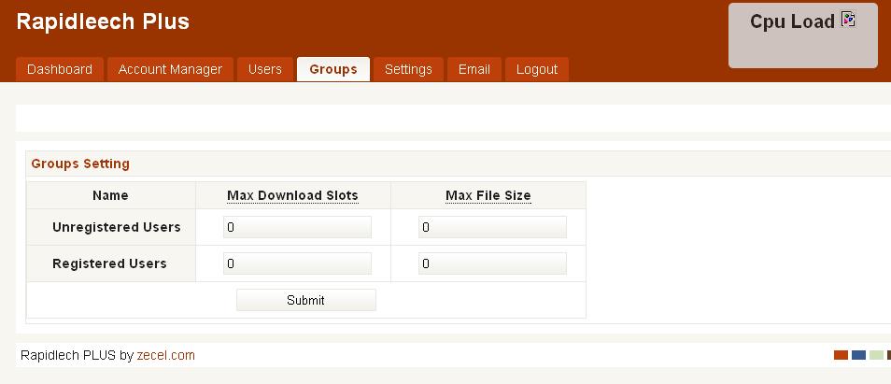Follow the zecel.com footer link
Viewport: 891px width, 384px height.
(x=166, y=356)
